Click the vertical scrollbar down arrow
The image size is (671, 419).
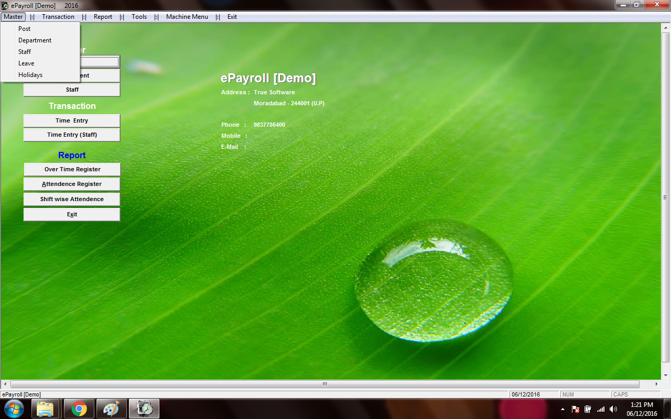[x=666, y=376]
